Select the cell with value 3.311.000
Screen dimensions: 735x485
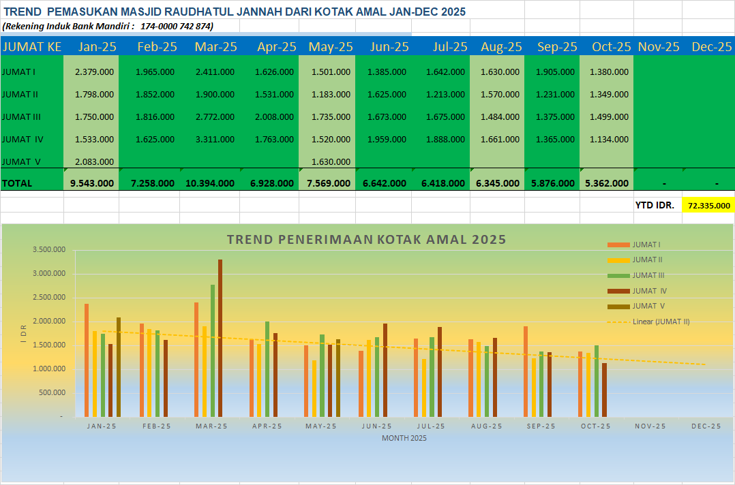[x=215, y=140]
